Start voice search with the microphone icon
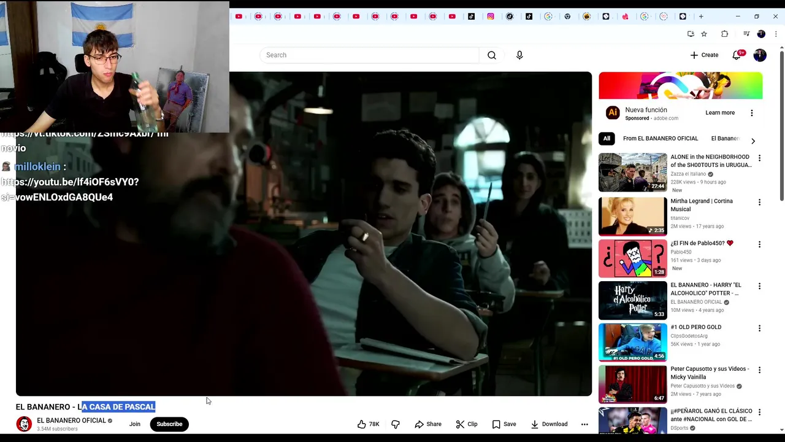The image size is (785, 442). pos(519,55)
